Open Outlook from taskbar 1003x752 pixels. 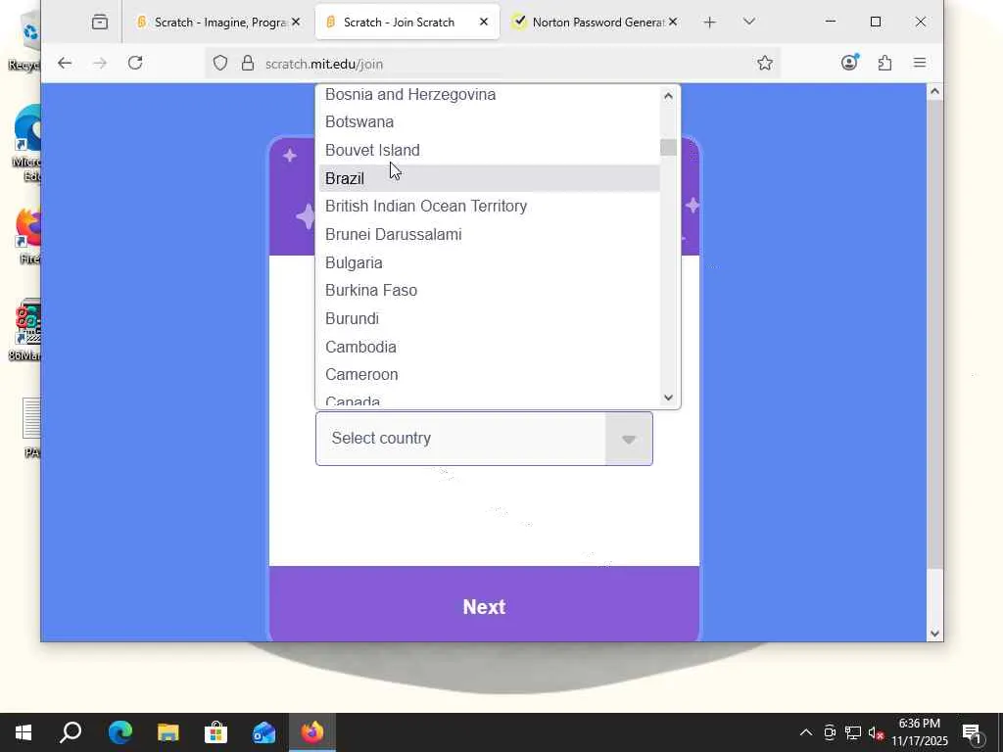pos(263,732)
